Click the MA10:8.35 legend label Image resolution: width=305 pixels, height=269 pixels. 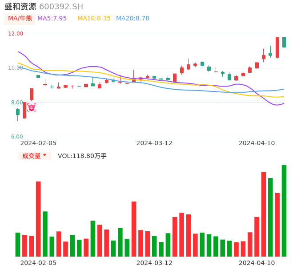[94, 19]
